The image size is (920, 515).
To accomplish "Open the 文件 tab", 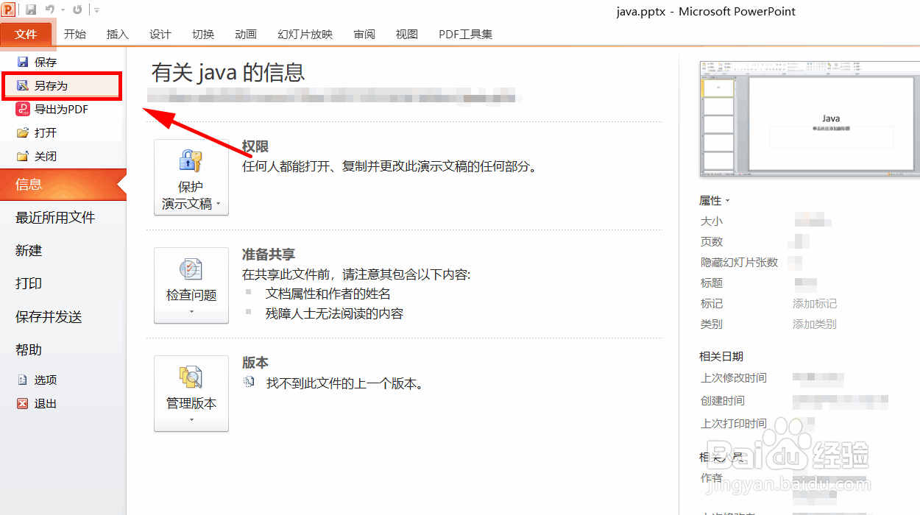I will pos(26,34).
